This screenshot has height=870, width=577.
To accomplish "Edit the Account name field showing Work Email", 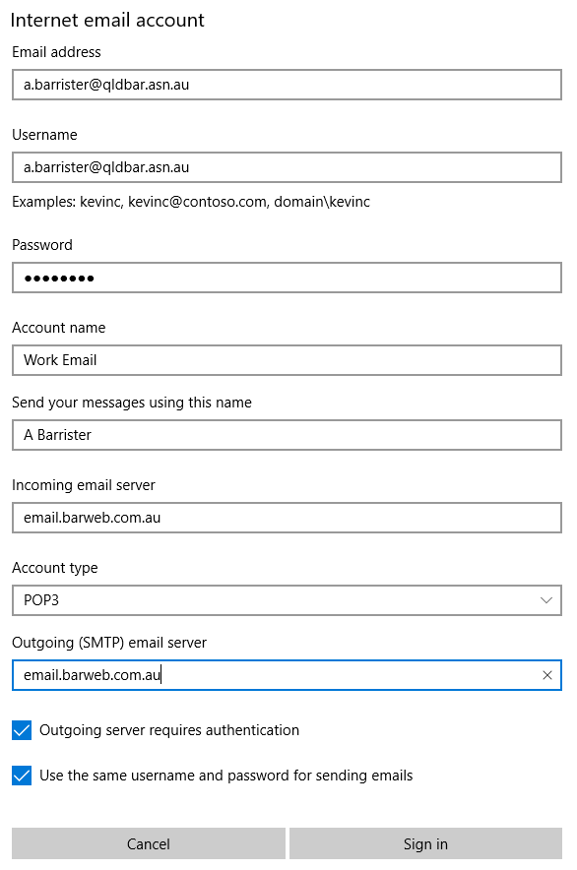I will click(x=287, y=360).
